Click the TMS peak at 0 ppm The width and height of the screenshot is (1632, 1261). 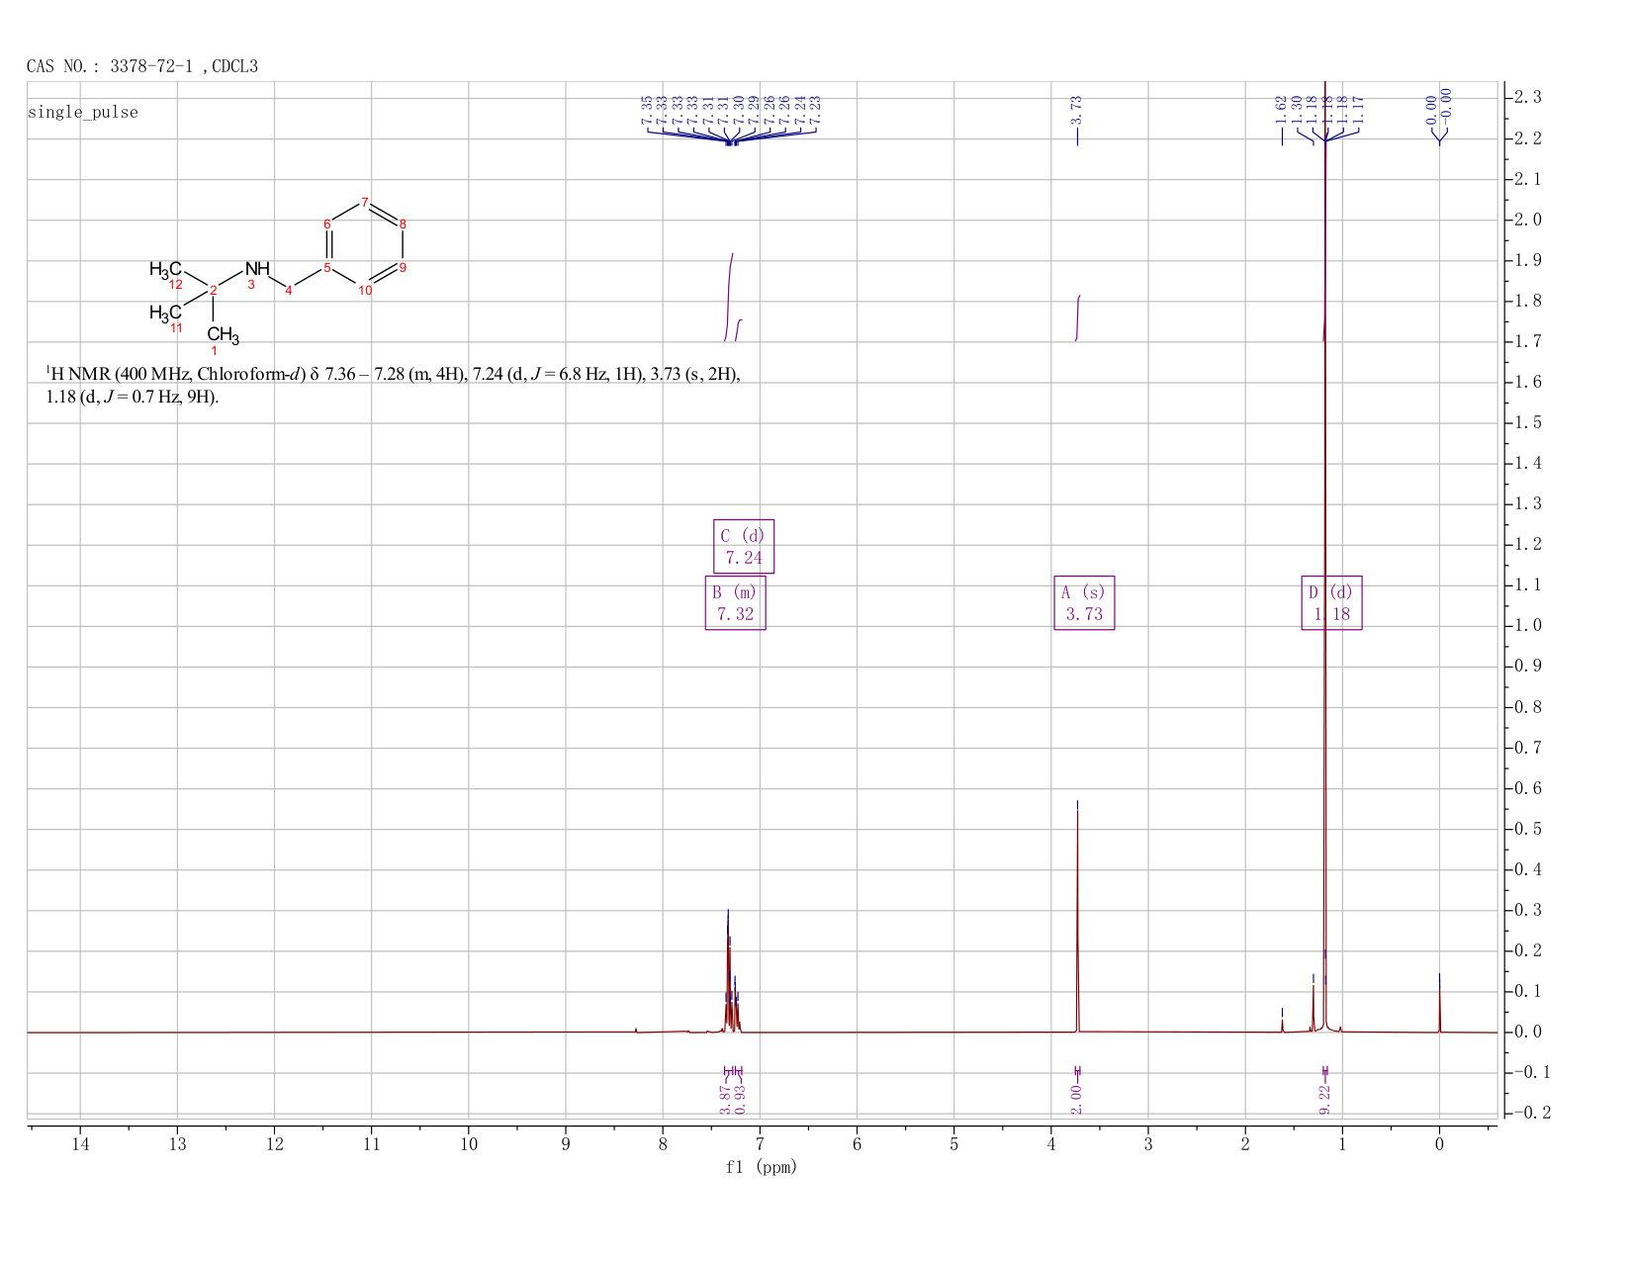point(1439,1002)
